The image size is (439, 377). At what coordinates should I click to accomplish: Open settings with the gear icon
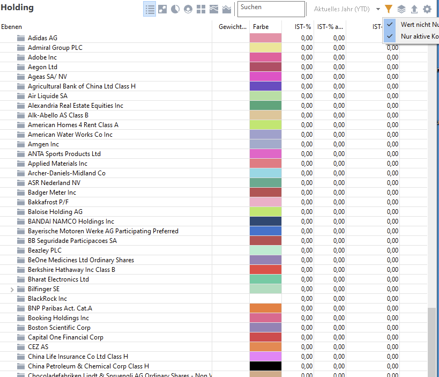(427, 9)
